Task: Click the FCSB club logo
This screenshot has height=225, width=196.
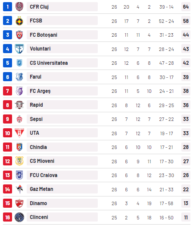Action: click(19, 21)
